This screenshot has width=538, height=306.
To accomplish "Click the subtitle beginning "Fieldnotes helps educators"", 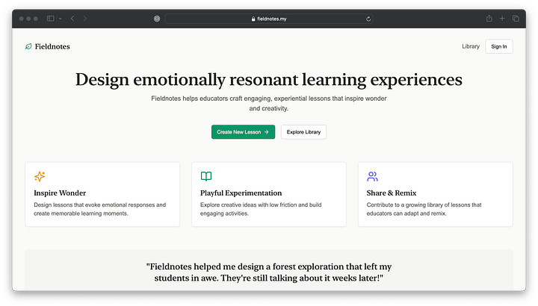I will click(x=269, y=104).
